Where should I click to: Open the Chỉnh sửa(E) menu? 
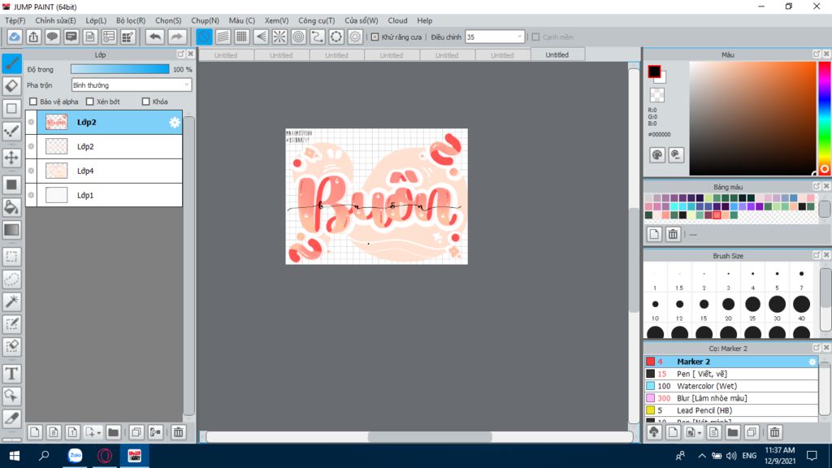tap(55, 20)
